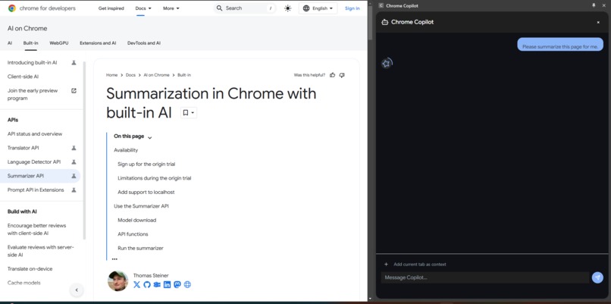Click the thumbs up helpful icon
Viewport: 611px width, 304px height.
point(332,75)
